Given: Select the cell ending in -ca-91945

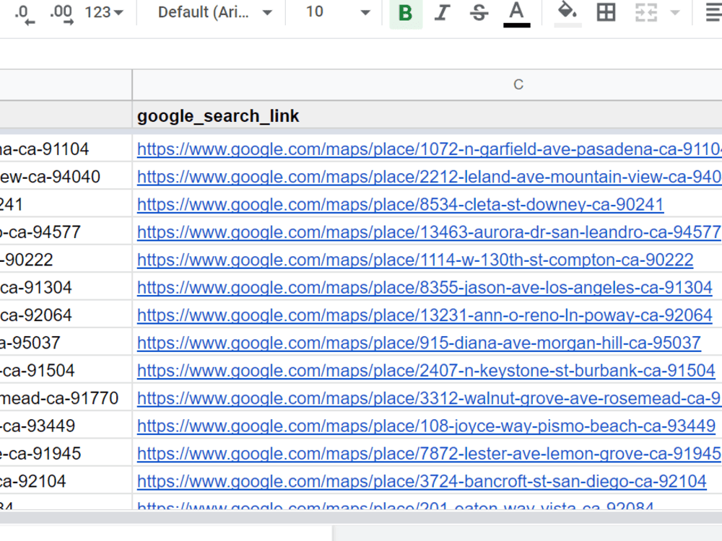Looking at the screenshot, I should pyautogui.click(x=66, y=452).
